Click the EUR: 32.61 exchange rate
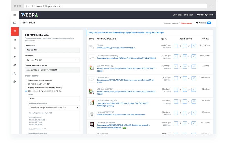The image size is (227, 153). [x=188, y=15]
